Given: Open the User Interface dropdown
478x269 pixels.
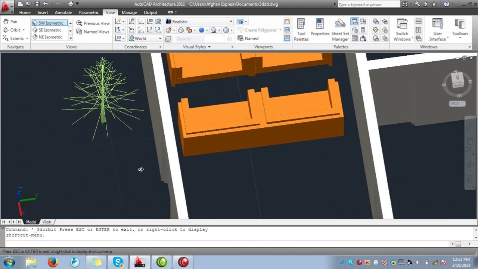Looking at the screenshot, I should pos(438,30).
